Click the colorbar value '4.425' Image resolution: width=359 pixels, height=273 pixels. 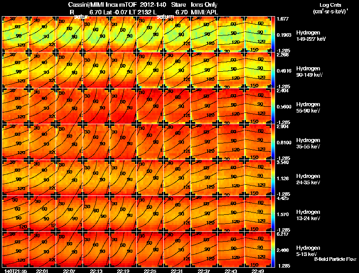click(283, 199)
